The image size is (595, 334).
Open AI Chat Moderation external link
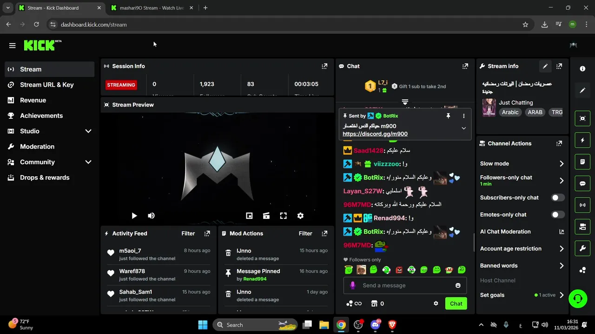pos(562,232)
